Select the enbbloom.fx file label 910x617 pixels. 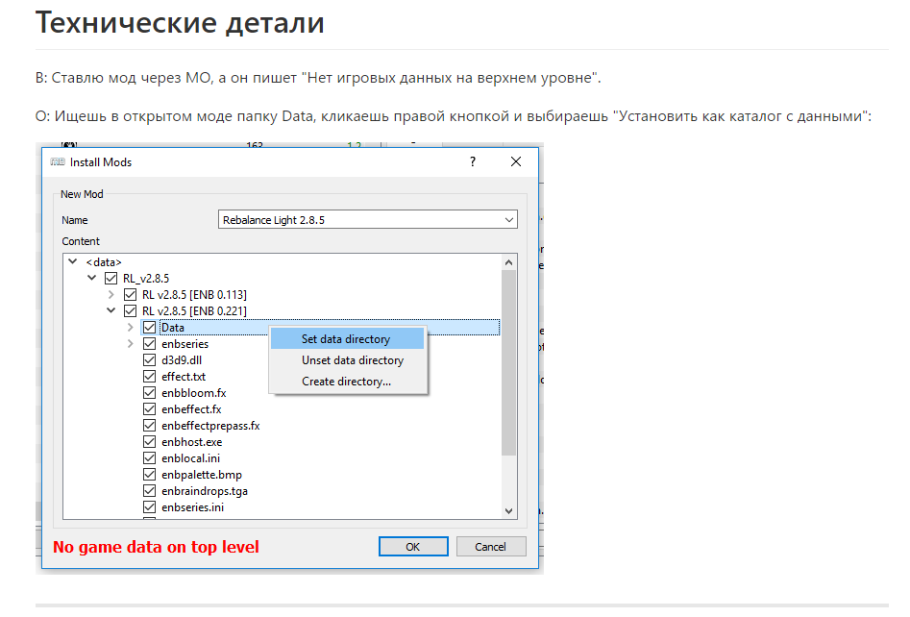(194, 393)
